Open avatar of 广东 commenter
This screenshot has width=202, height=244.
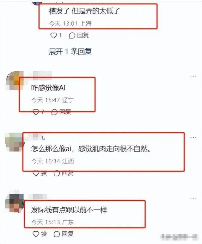[x=14, y=203]
